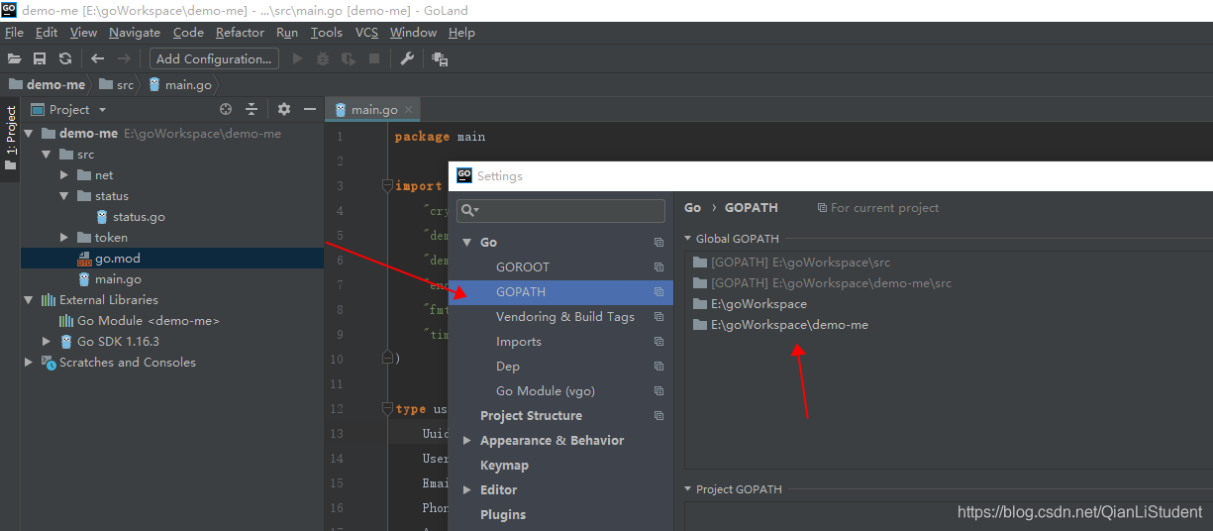Screen dimensions: 1213x531
Task: Click the copy icon on the Dep row
Action: 659,367
